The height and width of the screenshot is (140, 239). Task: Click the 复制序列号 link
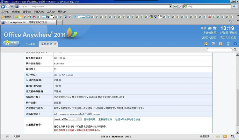coord(90,119)
